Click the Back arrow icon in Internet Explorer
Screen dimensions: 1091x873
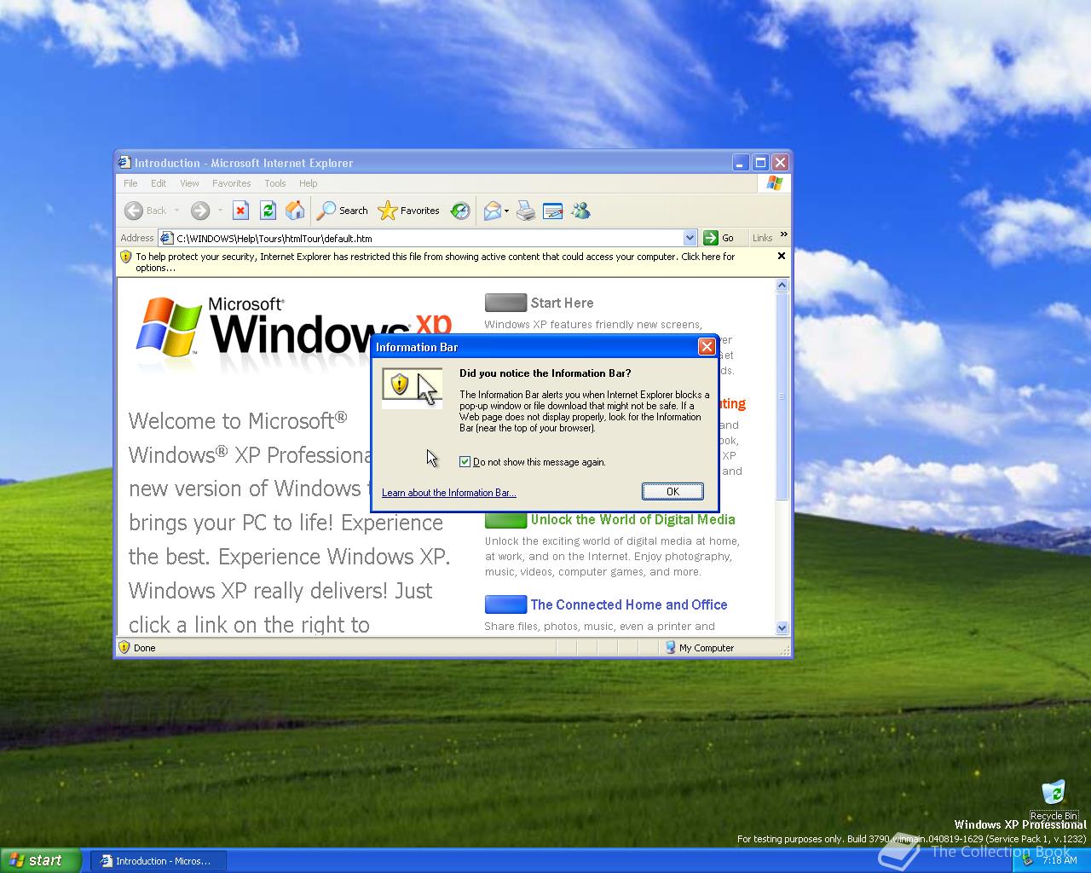(133, 211)
